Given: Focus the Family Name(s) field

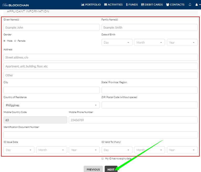Looking at the screenshot, I should pyautogui.click(x=150, y=28).
